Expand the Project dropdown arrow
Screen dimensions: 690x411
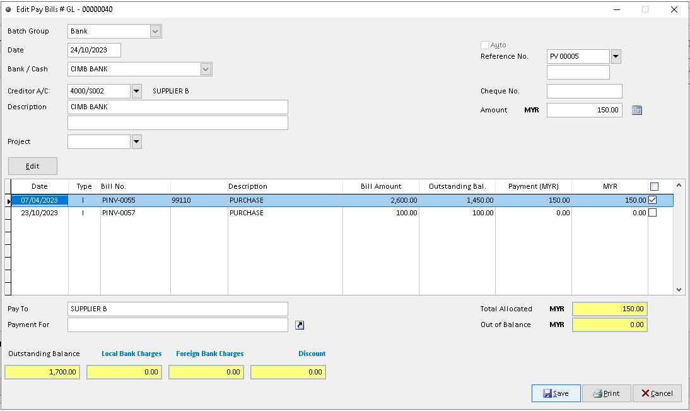click(137, 142)
